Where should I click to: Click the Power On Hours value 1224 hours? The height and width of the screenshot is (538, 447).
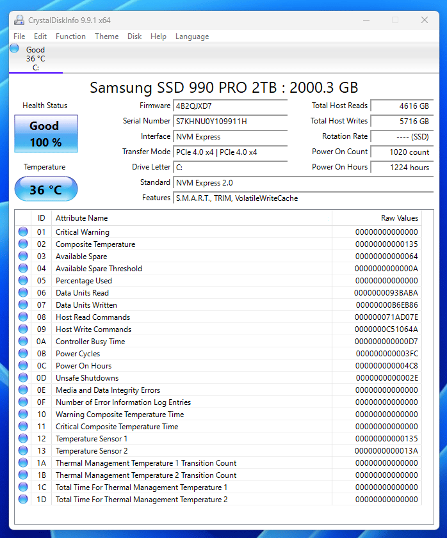click(402, 168)
